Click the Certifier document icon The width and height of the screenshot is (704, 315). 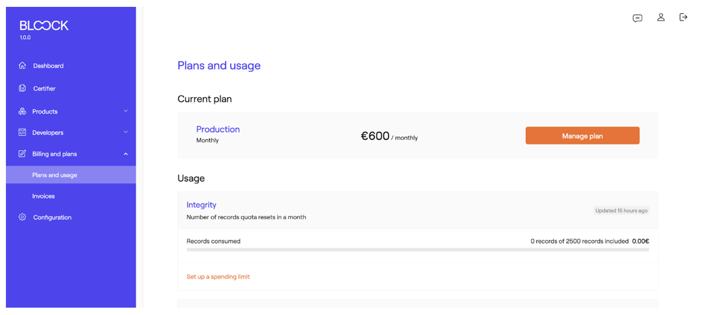(22, 89)
